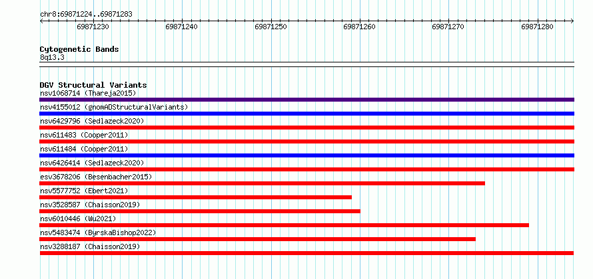Screen dimensions: 593x279
Task: Open the nsv6429796 (Sedlazeck2020) label
Action: (x=92, y=121)
